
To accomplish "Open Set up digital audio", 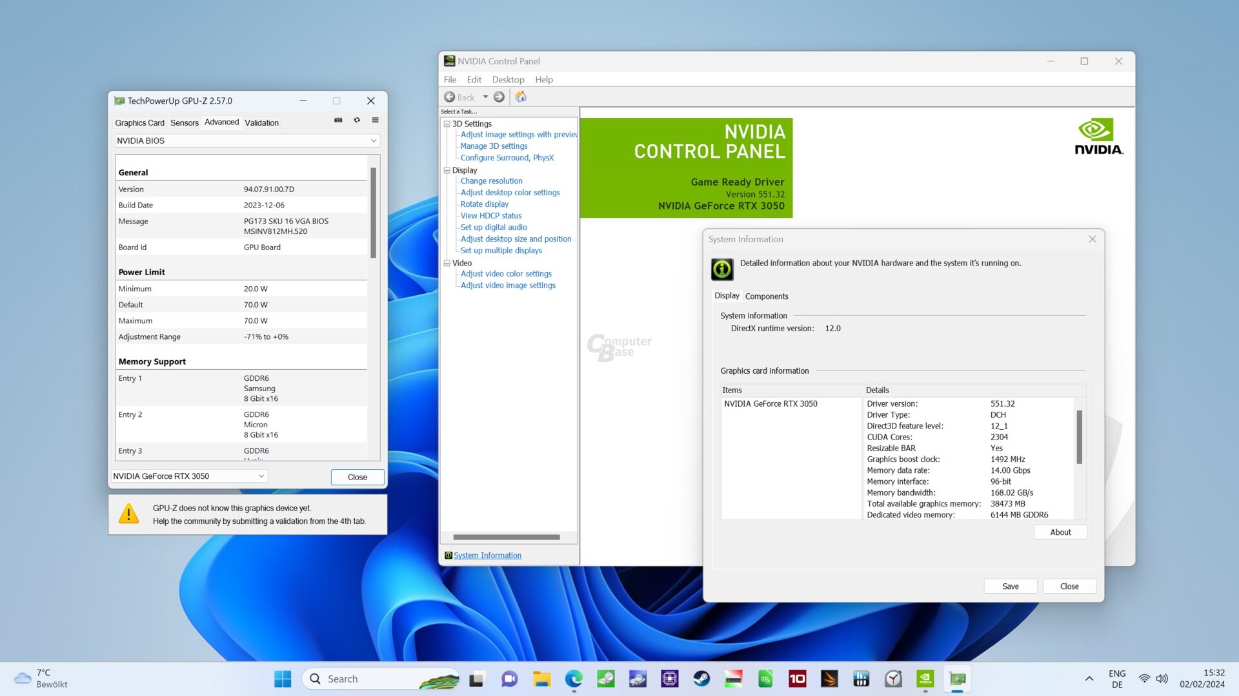I will click(x=494, y=227).
